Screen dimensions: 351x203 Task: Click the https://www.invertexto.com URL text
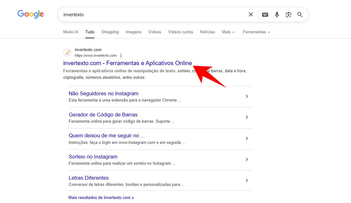[96, 56]
